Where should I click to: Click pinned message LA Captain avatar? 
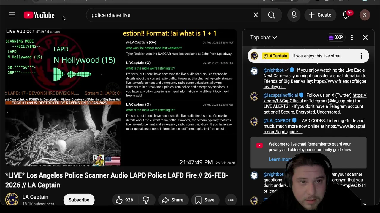click(254, 56)
